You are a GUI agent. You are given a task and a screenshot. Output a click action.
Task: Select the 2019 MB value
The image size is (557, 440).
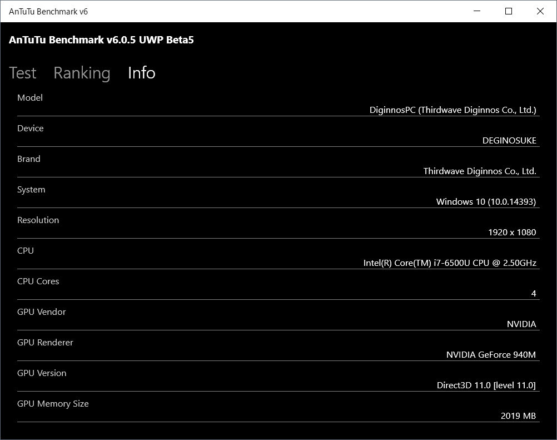pyautogui.click(x=518, y=416)
